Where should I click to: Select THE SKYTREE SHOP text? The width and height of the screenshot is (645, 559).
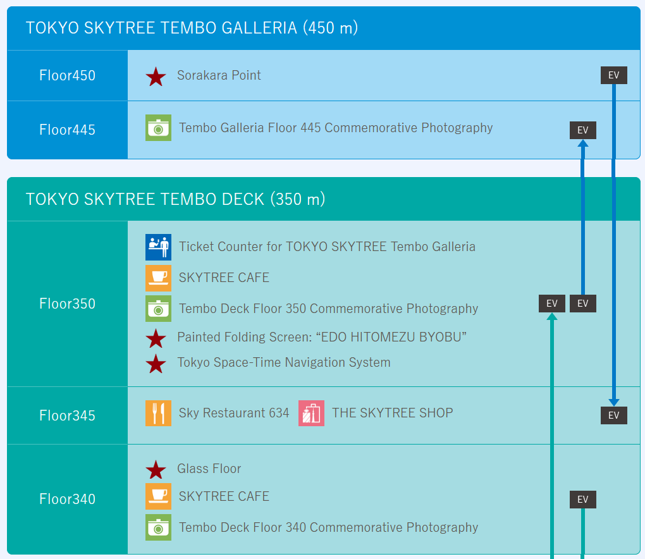click(x=393, y=413)
